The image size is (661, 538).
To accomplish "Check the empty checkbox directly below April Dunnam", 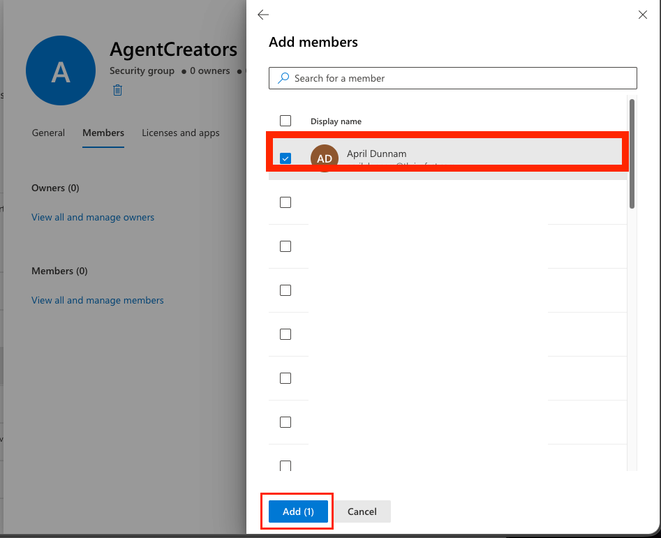I will coord(285,202).
